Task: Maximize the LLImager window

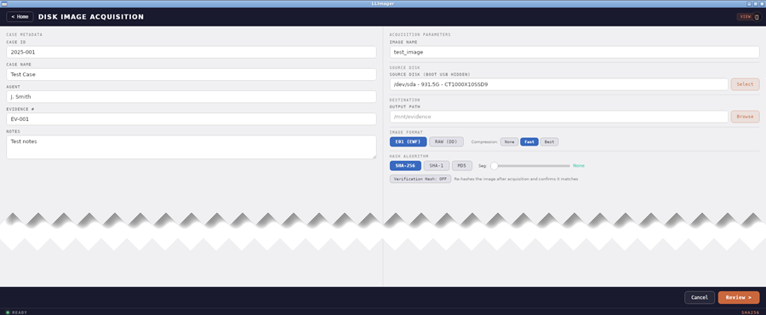Action: coord(755,3)
